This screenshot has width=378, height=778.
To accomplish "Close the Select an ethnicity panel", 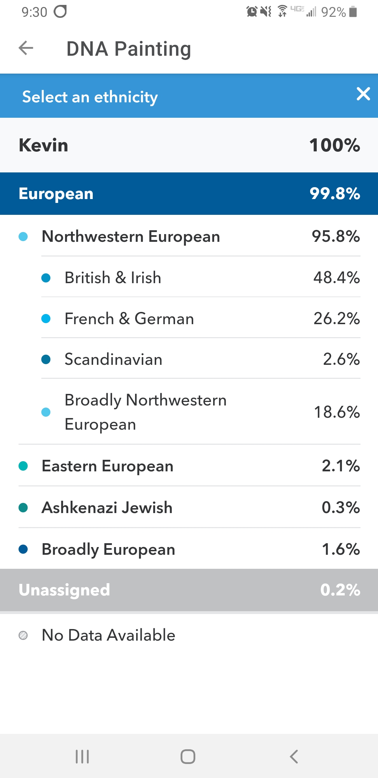I will [x=363, y=94].
